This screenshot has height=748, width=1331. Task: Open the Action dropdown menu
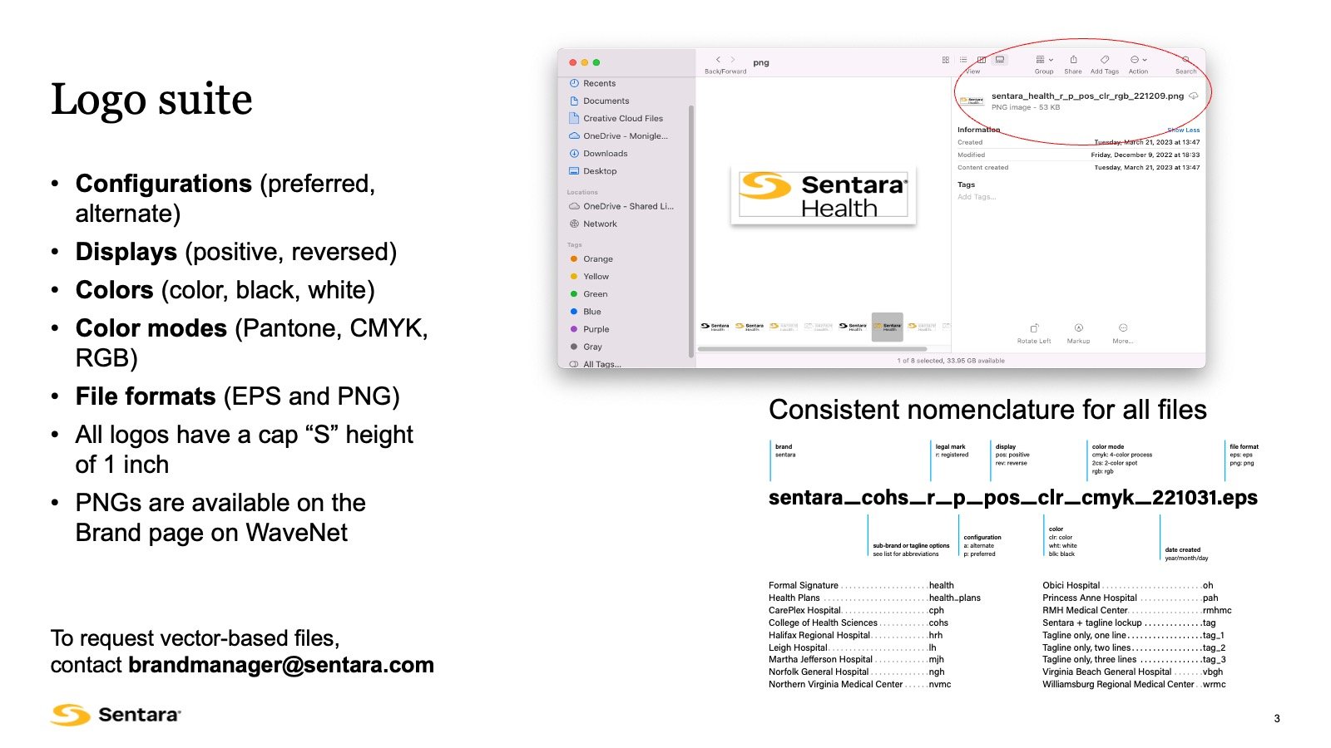coord(1138,60)
